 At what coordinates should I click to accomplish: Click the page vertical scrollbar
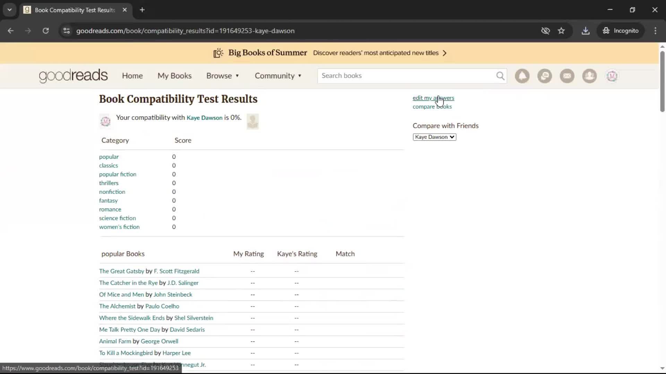tap(662, 82)
